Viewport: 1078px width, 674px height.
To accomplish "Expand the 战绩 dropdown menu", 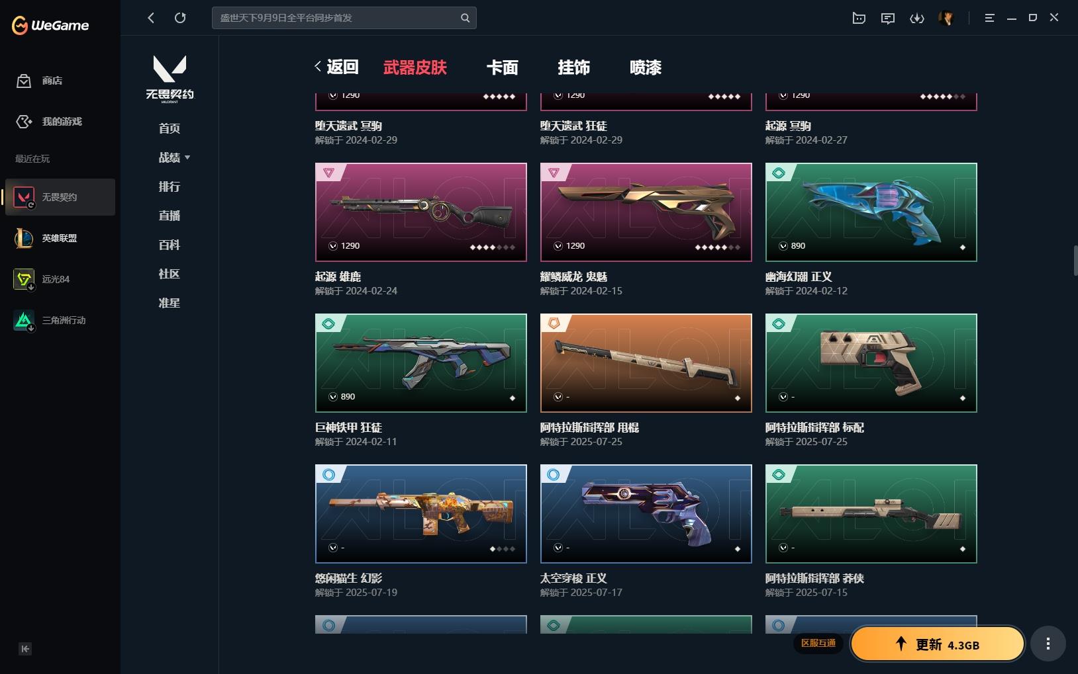I will coord(174,157).
